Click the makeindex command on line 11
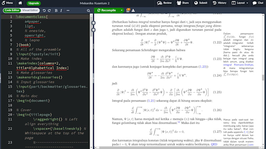The height and width of the screenshot is (149, 266). 27,64
